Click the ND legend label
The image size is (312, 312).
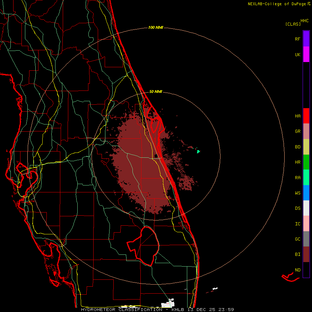[297, 270]
